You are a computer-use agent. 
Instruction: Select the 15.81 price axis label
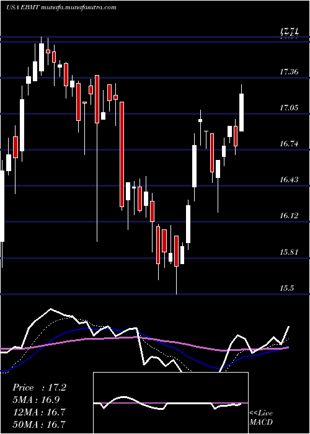(x=289, y=252)
